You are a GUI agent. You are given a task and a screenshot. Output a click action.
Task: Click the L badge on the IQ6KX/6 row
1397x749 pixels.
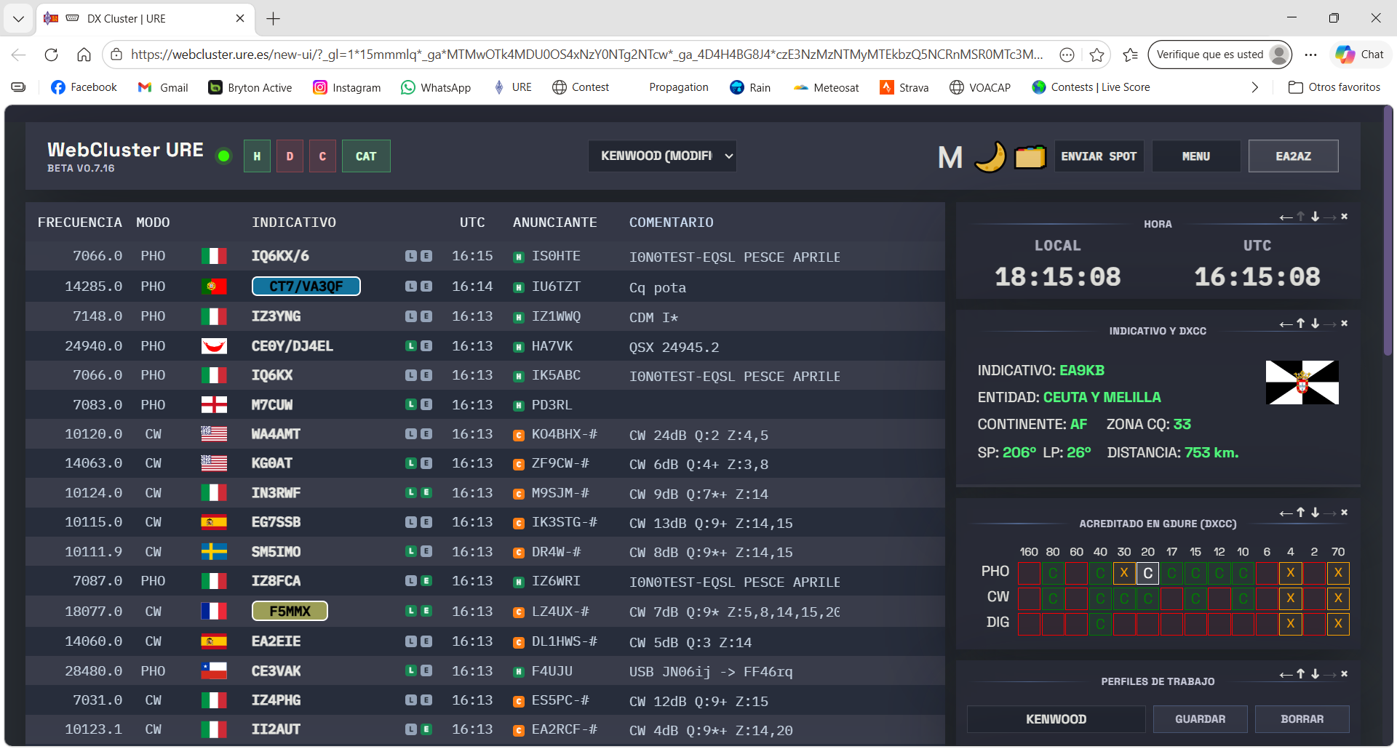411,256
